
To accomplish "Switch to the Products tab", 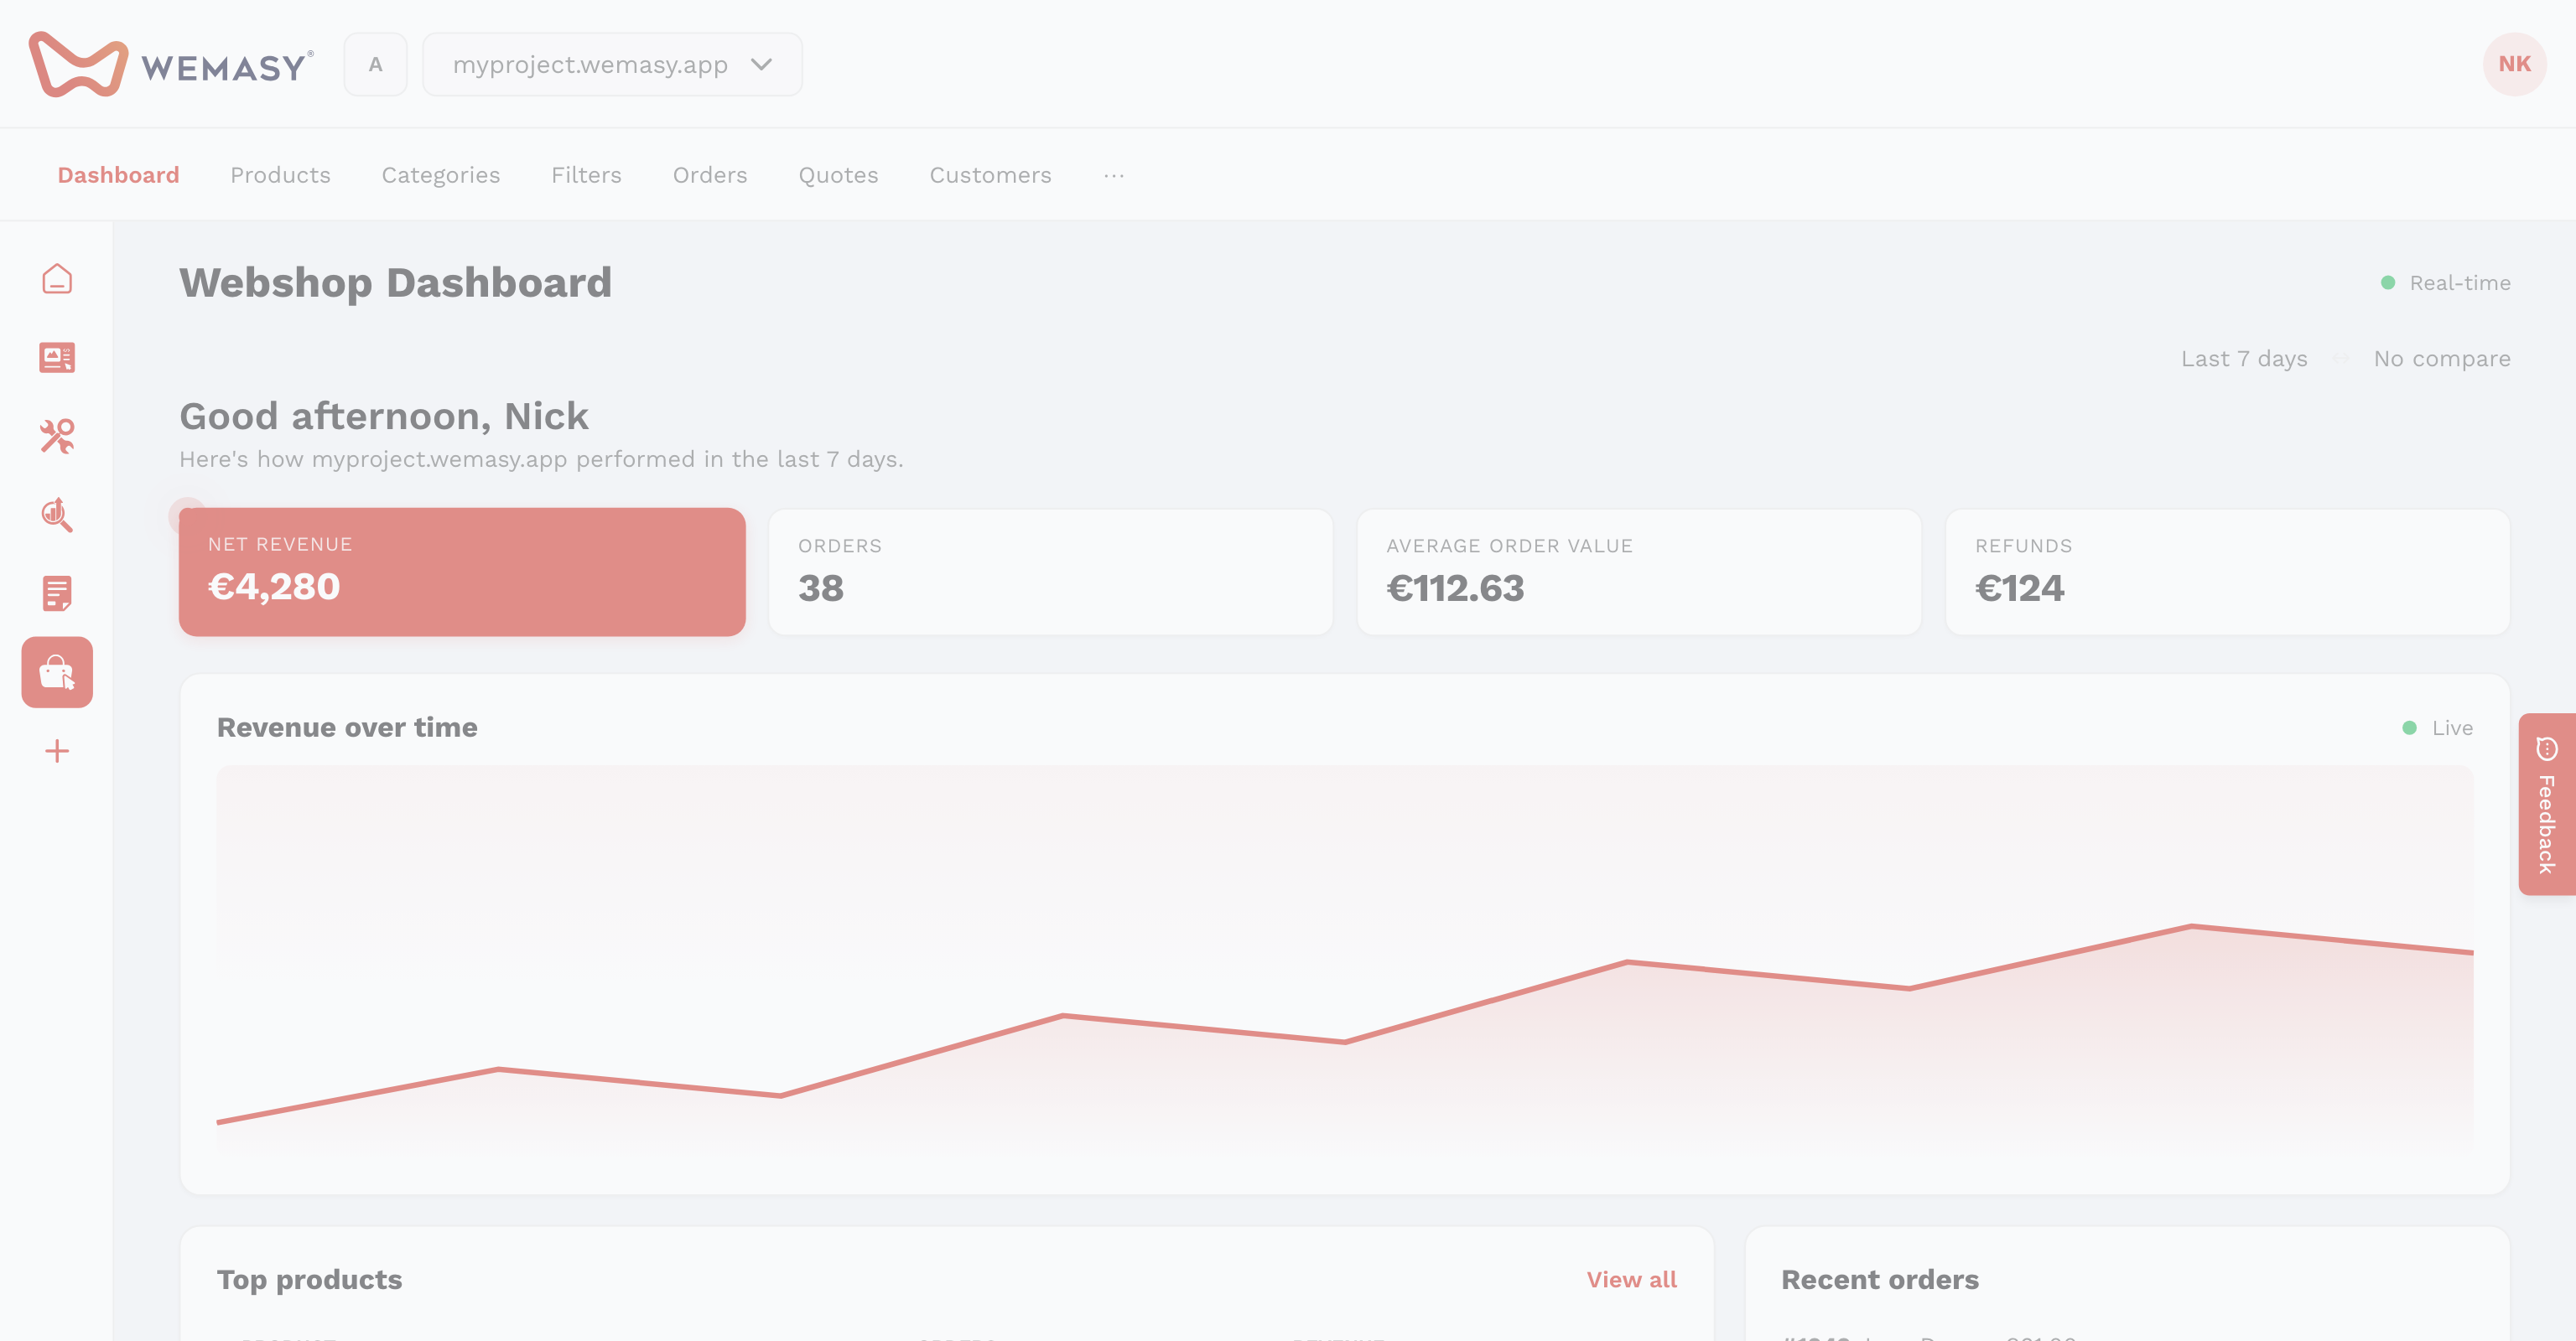I will pos(280,176).
